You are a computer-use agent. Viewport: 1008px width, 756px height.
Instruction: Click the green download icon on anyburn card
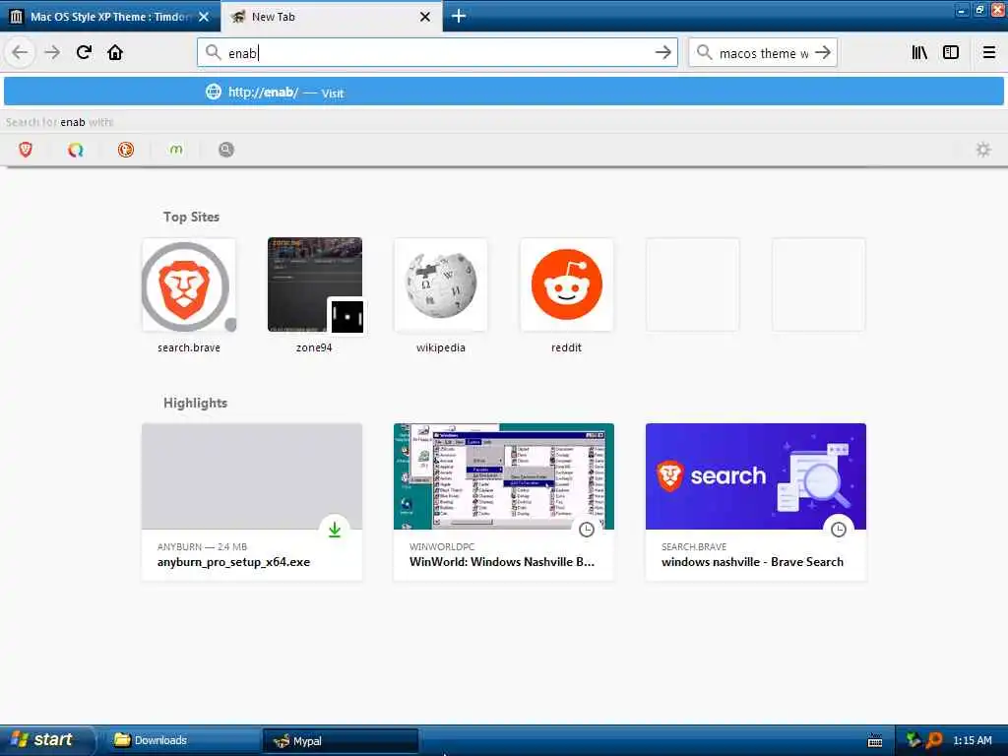335,530
